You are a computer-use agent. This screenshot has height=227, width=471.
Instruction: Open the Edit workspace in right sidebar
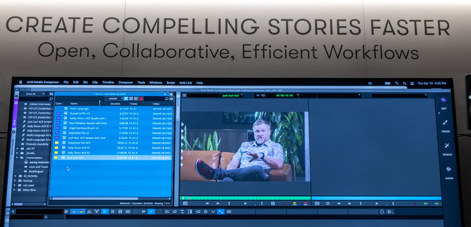(444, 103)
